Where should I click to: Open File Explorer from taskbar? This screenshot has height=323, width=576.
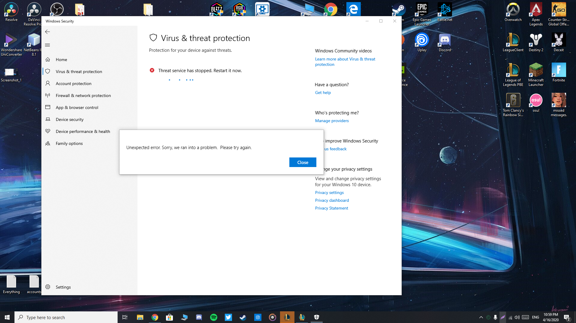point(140,317)
